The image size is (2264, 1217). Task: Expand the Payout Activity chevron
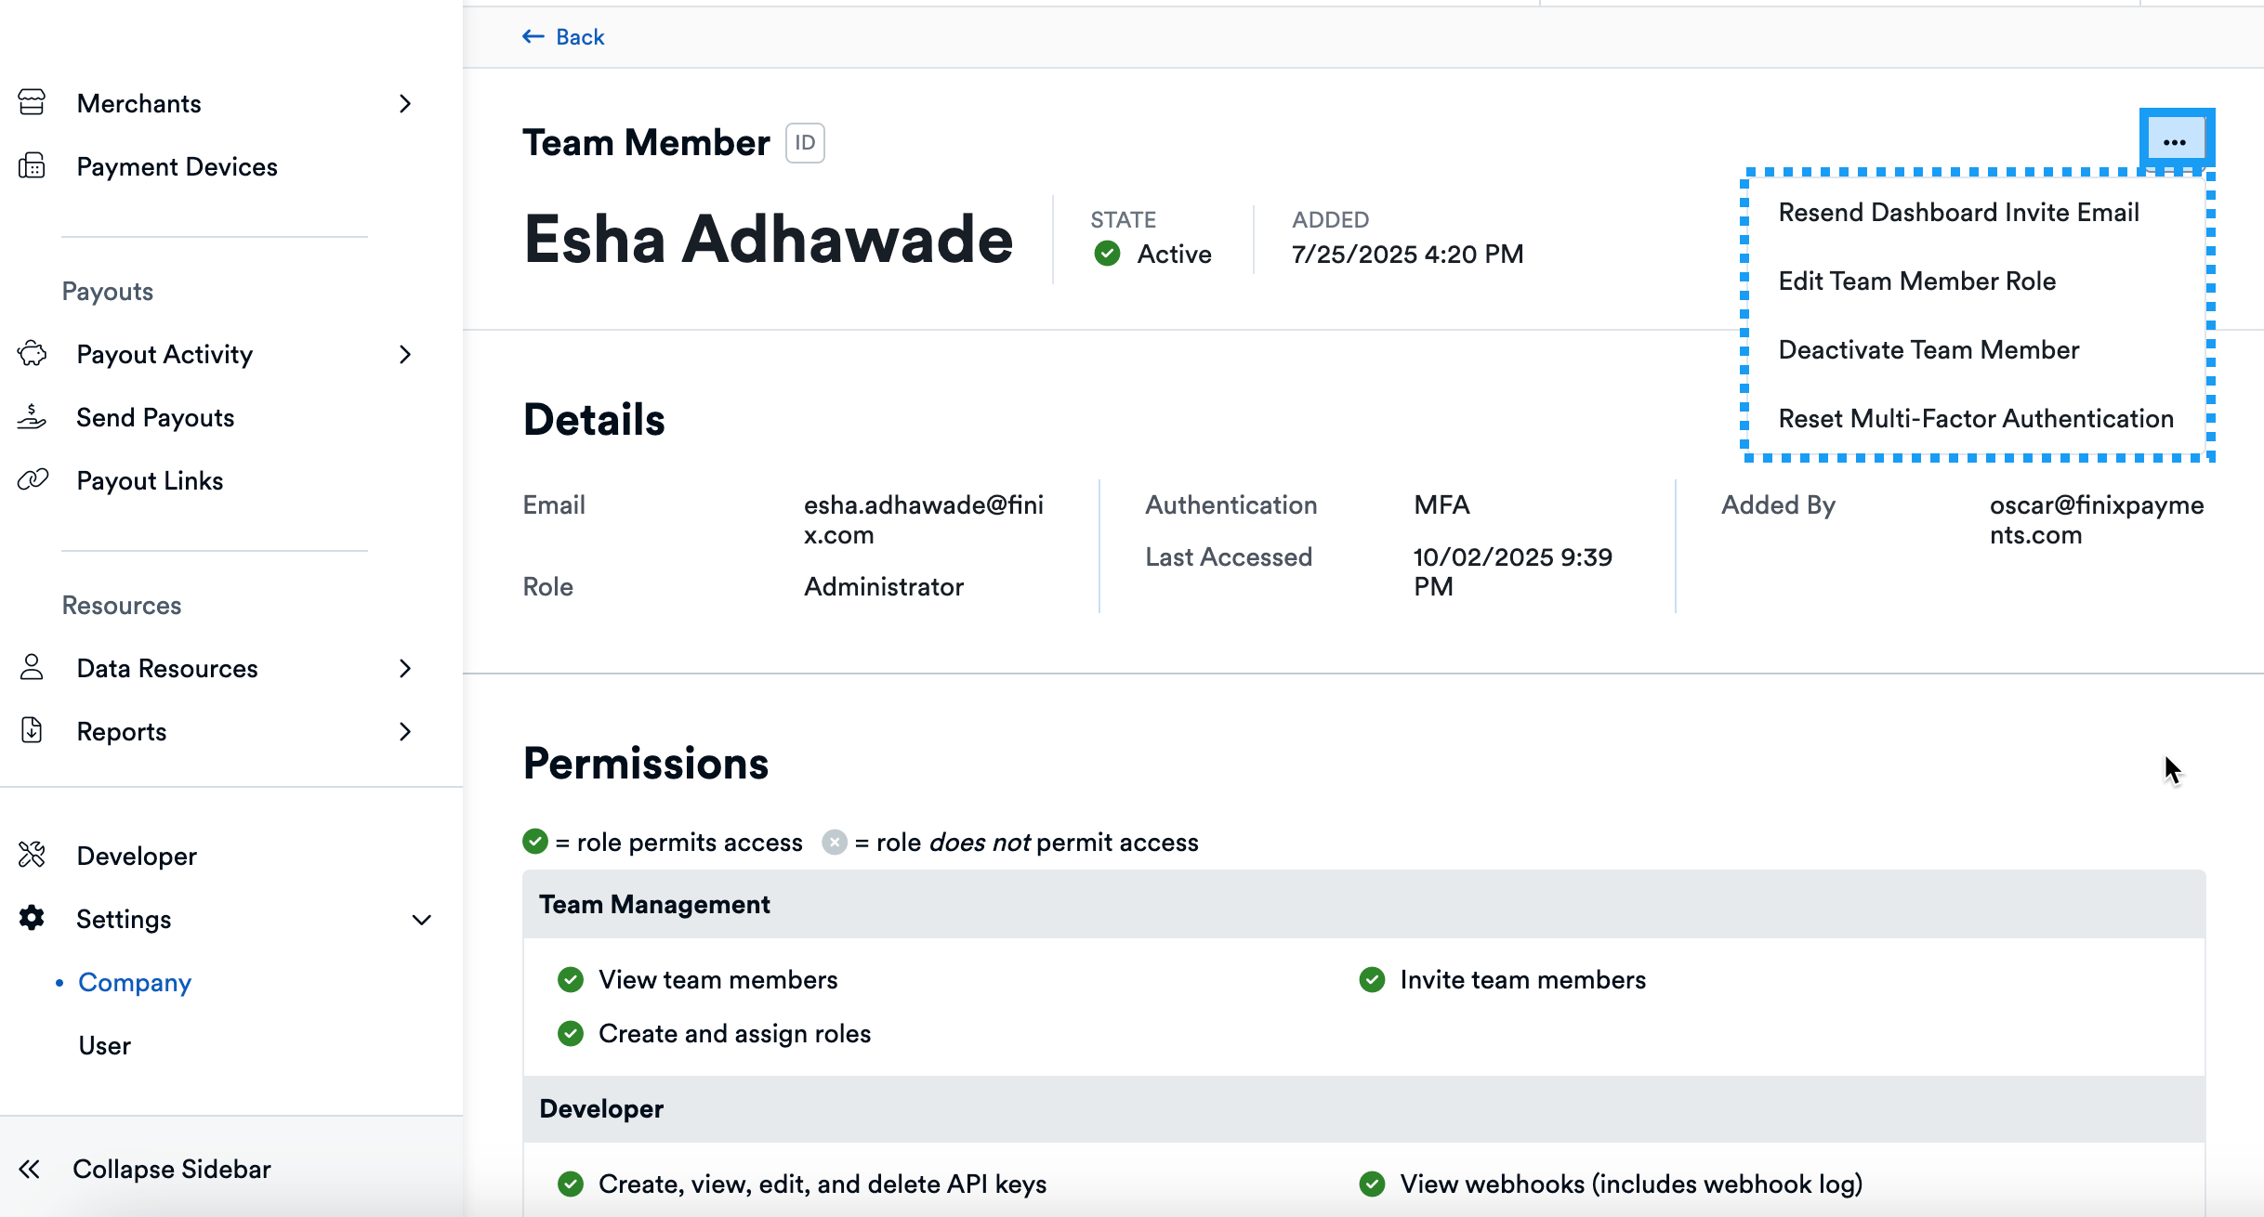(405, 354)
